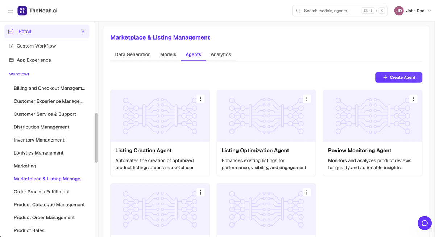The image size is (435, 237).
Task: Open the chat support bubble icon
Action: 424,223
